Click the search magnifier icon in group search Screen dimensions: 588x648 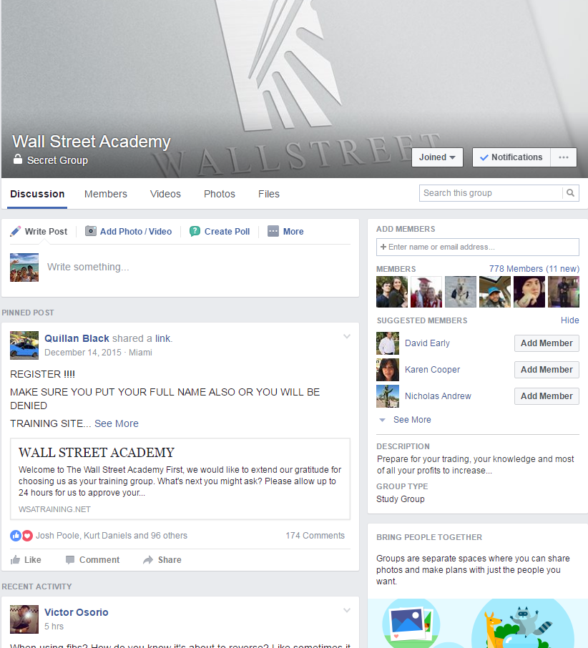570,193
